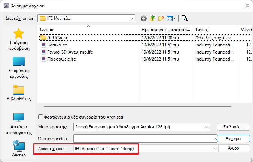Image resolution: width=253 pixels, height=162 pixels.
Task: Select the file name Γενικό_3D_Άνευ_mp.ifc
Action: 70,52
